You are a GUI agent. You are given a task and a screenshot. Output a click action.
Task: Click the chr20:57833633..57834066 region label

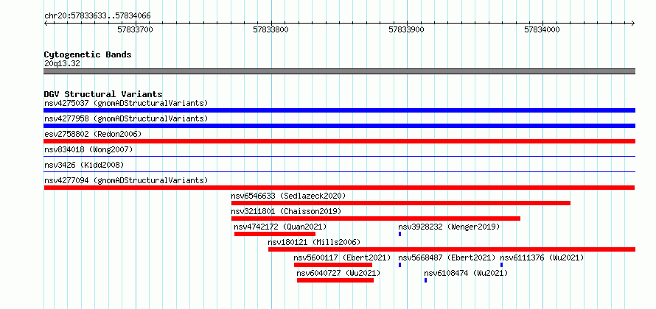pyautogui.click(x=97, y=16)
